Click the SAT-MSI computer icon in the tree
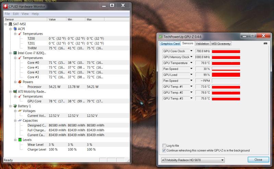 [11, 24]
